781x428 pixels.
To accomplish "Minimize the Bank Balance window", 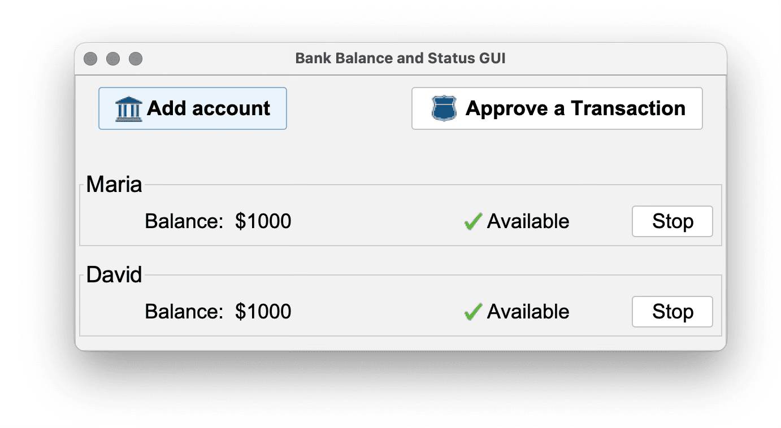I will click(x=113, y=59).
